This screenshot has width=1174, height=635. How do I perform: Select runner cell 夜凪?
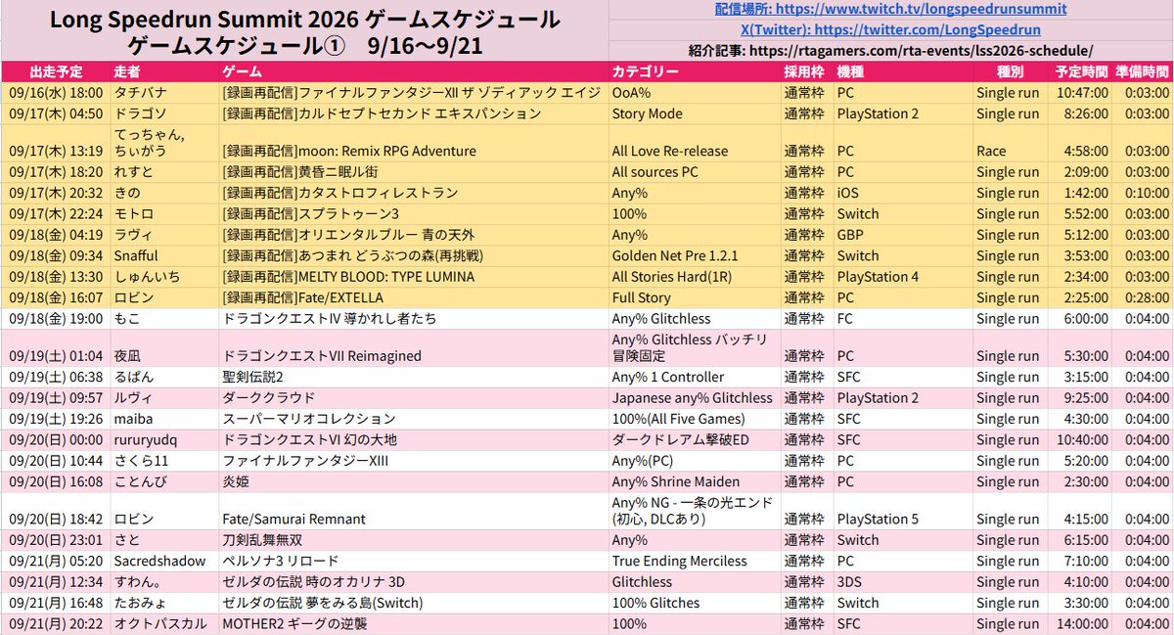[x=164, y=347]
